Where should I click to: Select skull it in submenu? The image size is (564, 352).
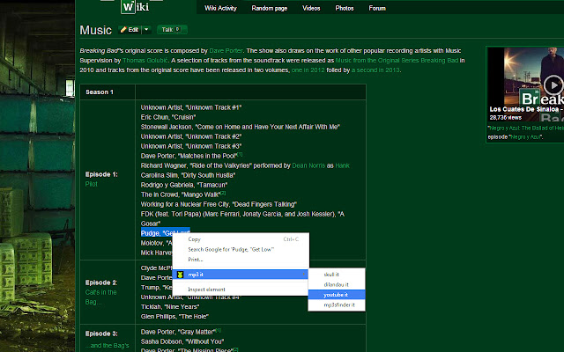pyautogui.click(x=337, y=275)
